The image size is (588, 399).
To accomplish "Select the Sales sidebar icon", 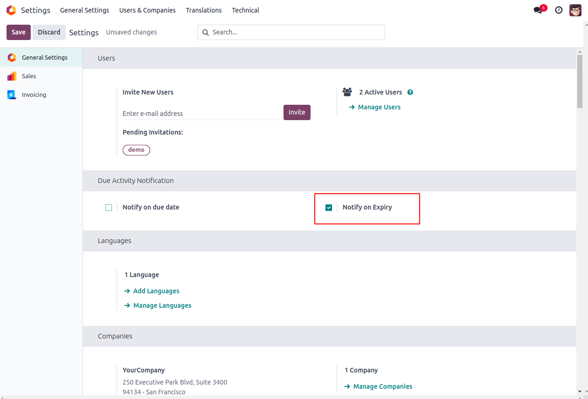I will click(x=12, y=76).
